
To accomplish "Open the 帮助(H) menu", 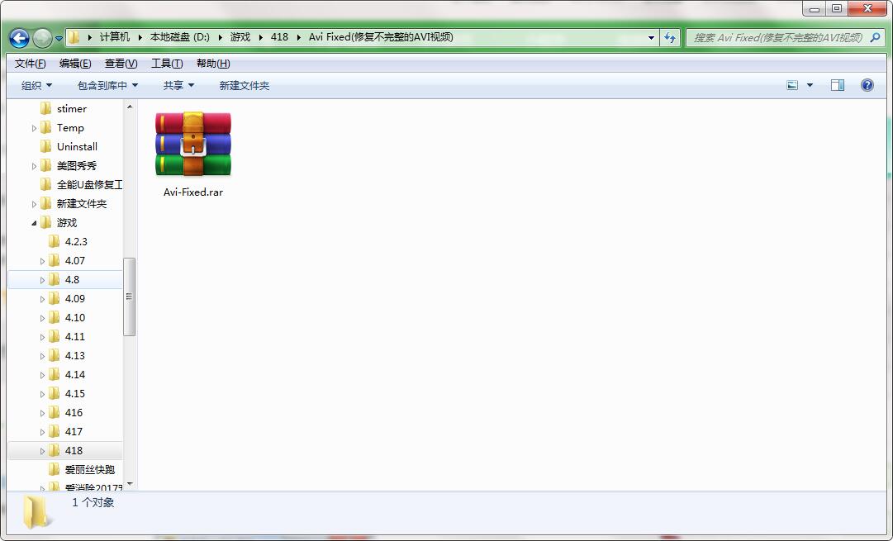I will click(213, 64).
